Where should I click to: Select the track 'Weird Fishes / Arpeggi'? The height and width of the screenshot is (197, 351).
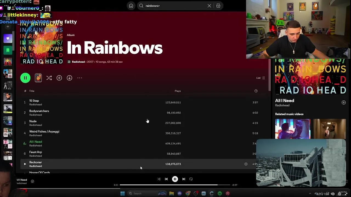pyautogui.click(x=143, y=133)
